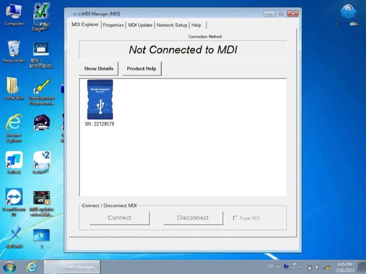Viewport: 366px width, 274px height.
Task: Open the Recycle Bin desktop icon
Action: 14,52
